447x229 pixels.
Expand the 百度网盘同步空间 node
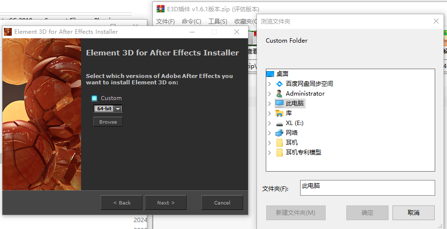pos(269,84)
